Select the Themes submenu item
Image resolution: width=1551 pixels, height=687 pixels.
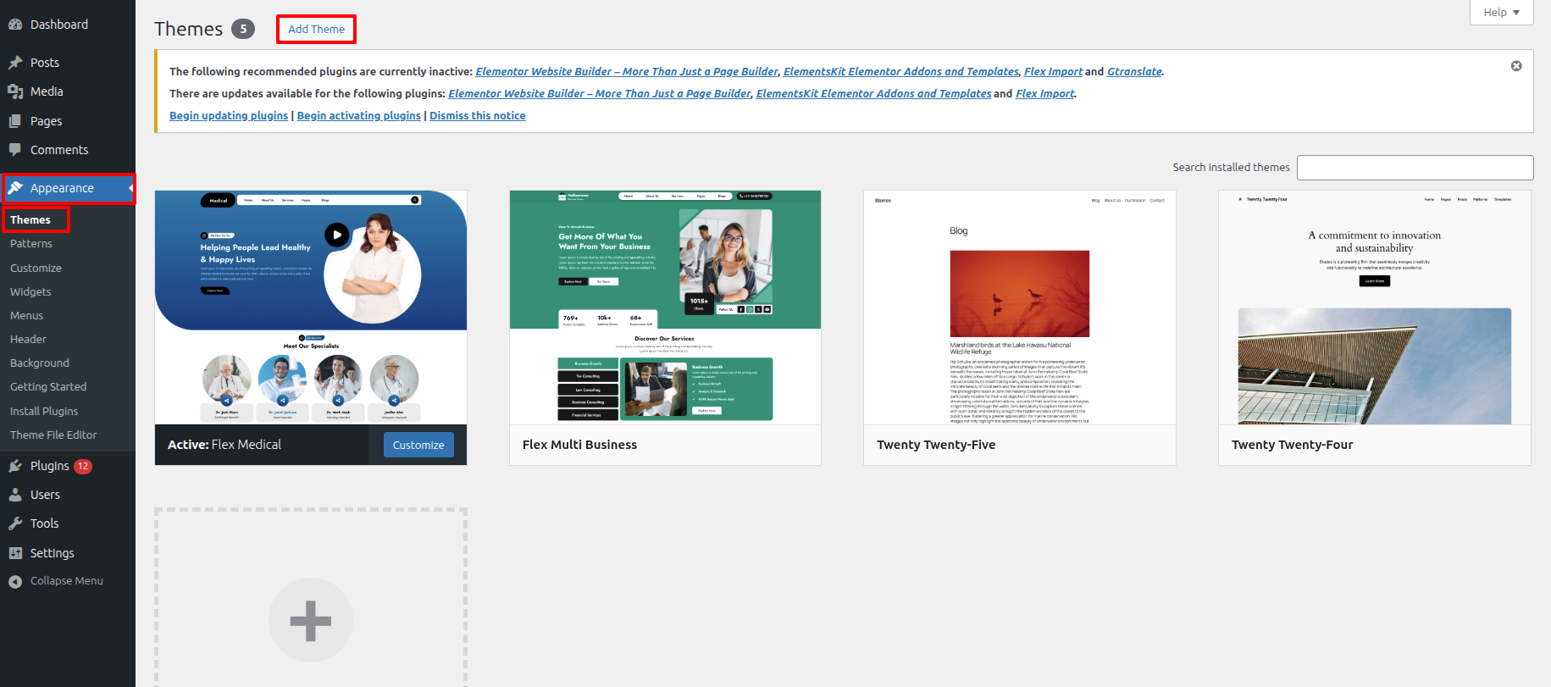[x=30, y=219]
